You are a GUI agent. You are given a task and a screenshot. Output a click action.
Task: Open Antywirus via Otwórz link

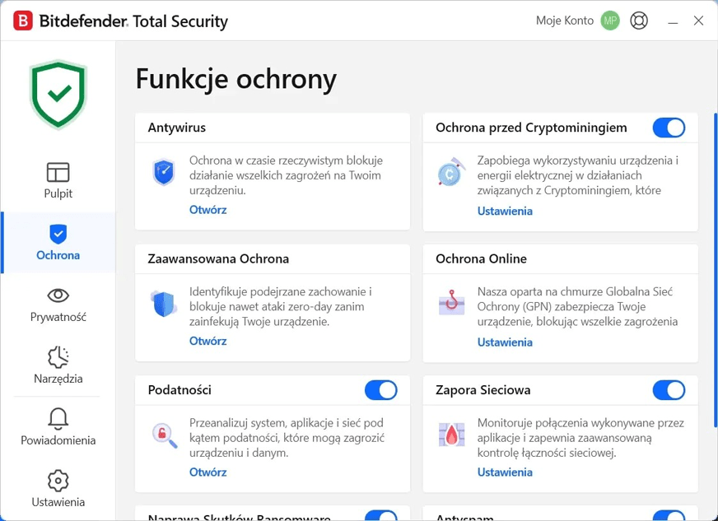tap(207, 210)
